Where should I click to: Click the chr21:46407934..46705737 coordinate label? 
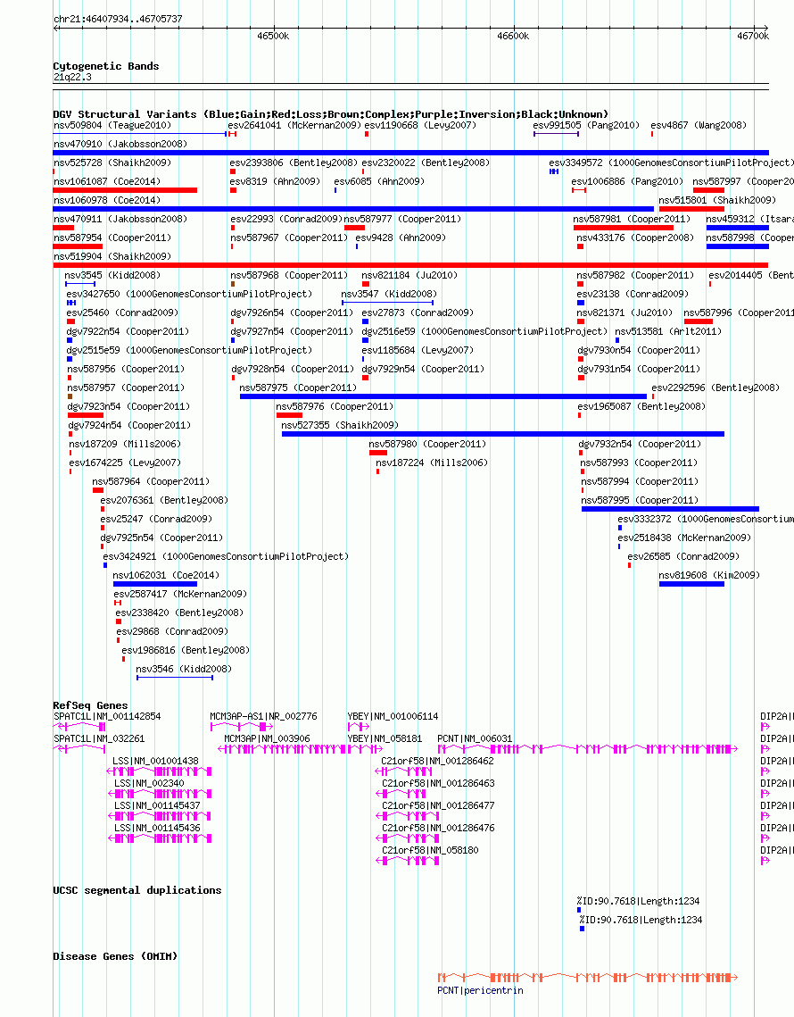[118, 19]
